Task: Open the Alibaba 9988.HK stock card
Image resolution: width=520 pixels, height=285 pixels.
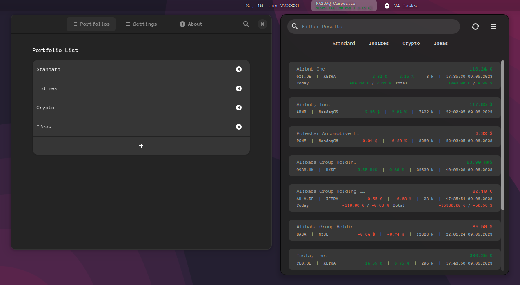Action: 394,166
